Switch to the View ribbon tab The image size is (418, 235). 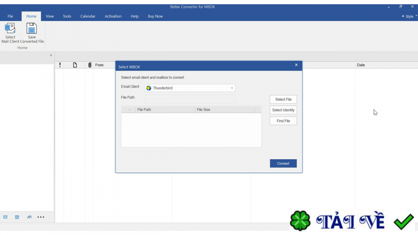click(x=50, y=16)
